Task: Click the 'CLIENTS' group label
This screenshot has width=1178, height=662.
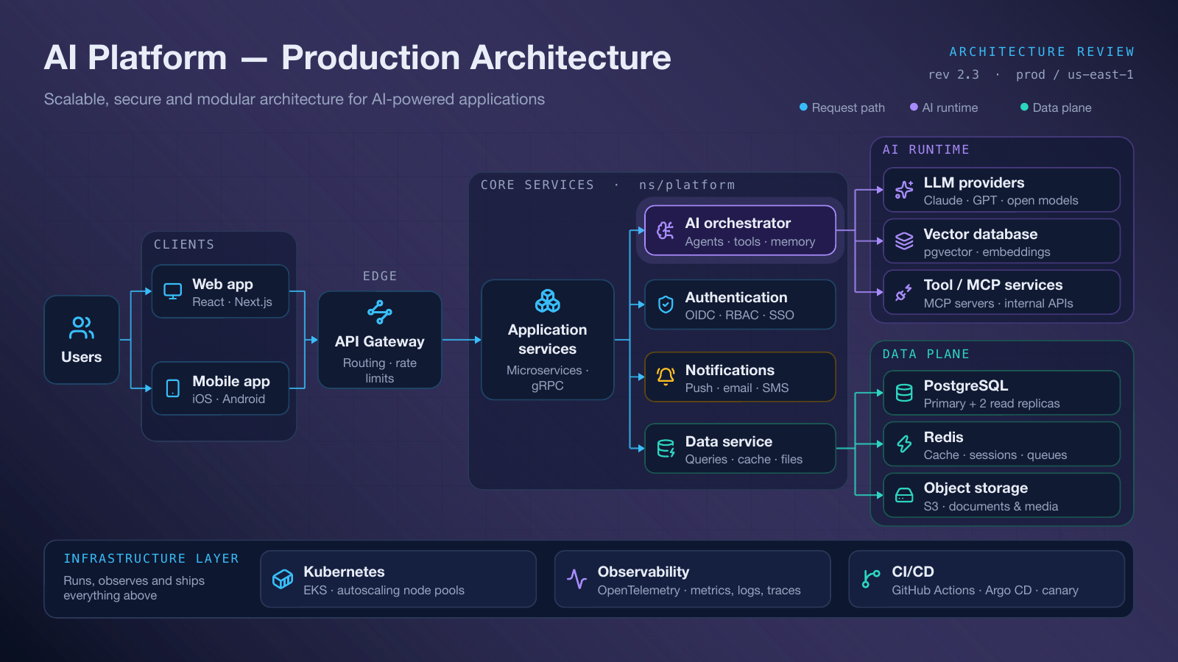Action: pos(184,244)
